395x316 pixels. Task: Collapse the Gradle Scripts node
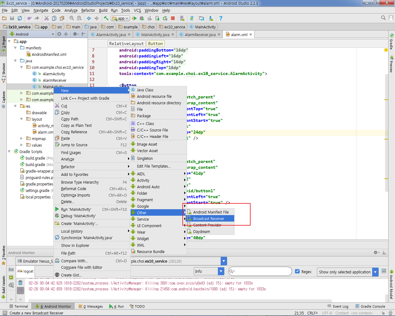[x=9, y=152]
